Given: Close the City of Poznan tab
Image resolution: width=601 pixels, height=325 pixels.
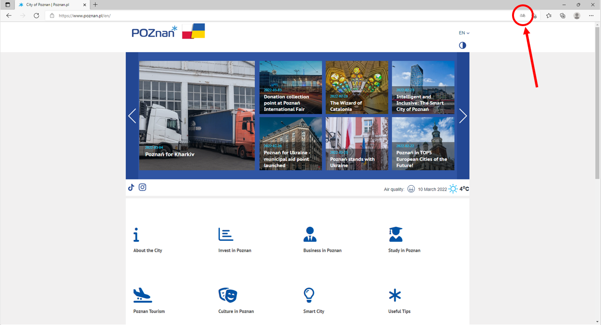Looking at the screenshot, I should [x=85, y=5].
